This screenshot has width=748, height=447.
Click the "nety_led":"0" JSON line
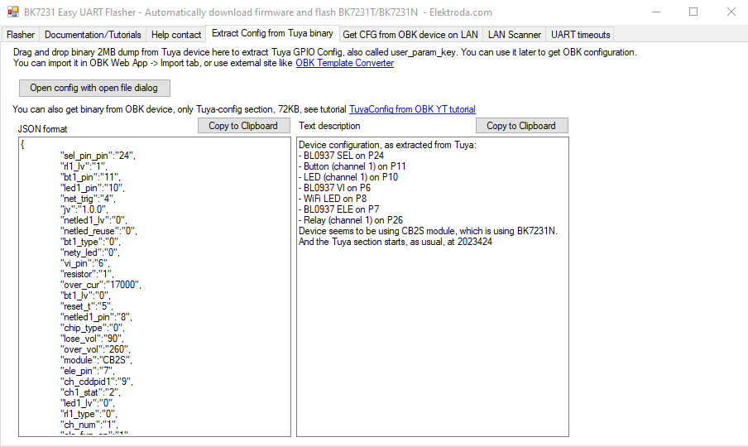click(89, 252)
